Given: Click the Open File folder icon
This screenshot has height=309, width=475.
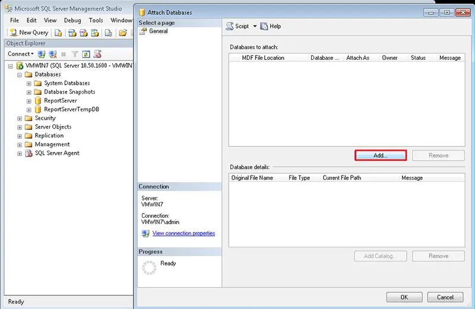Looking at the screenshot, I should click(123, 33).
